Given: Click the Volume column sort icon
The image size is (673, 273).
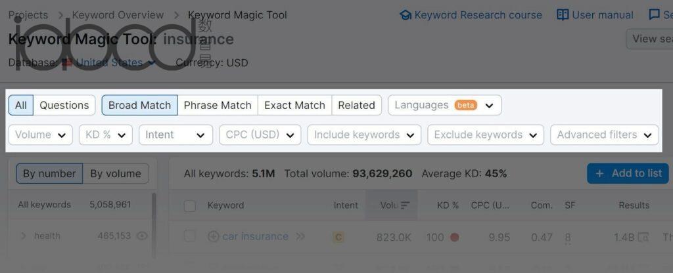Looking at the screenshot, I should [405, 205].
